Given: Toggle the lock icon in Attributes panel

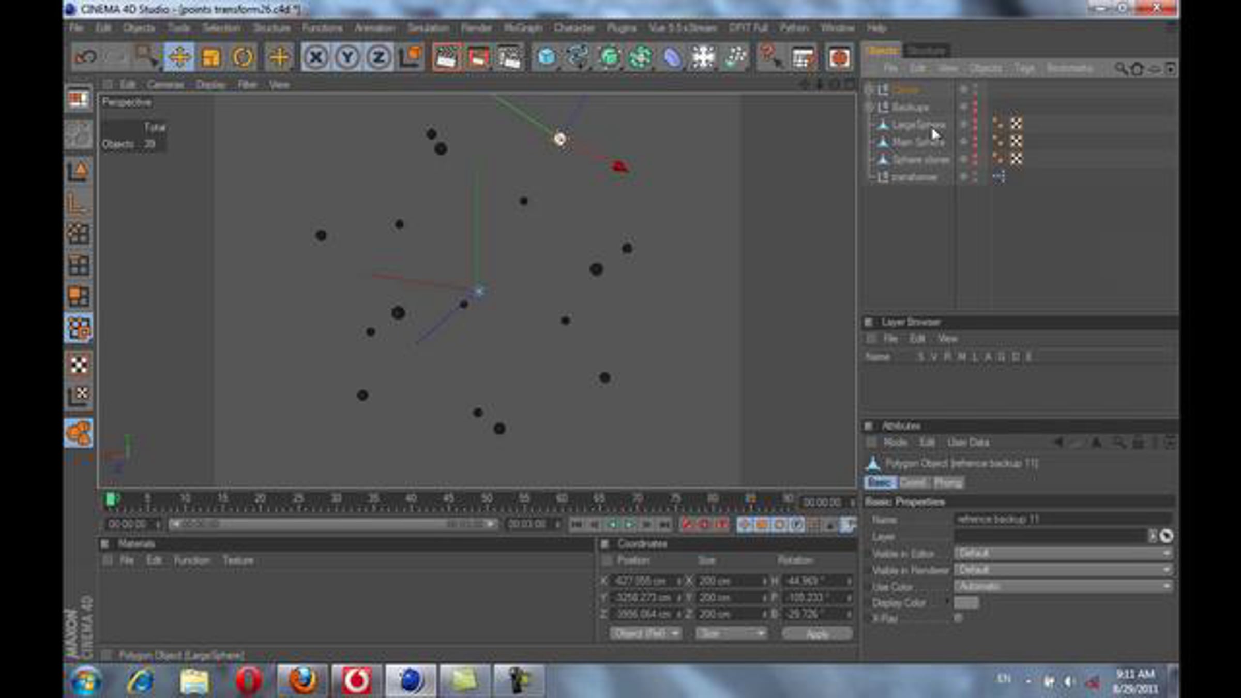Looking at the screenshot, I should pos(1138,443).
